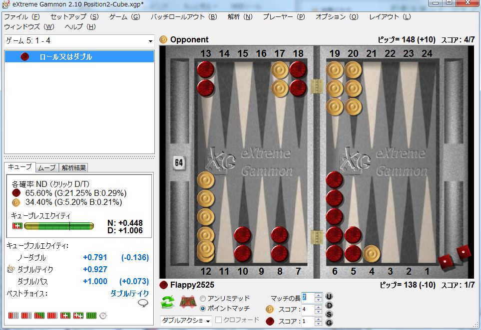Decrease マッチの長 with the down arrow
The height and width of the screenshot is (330, 481).
click(318, 300)
